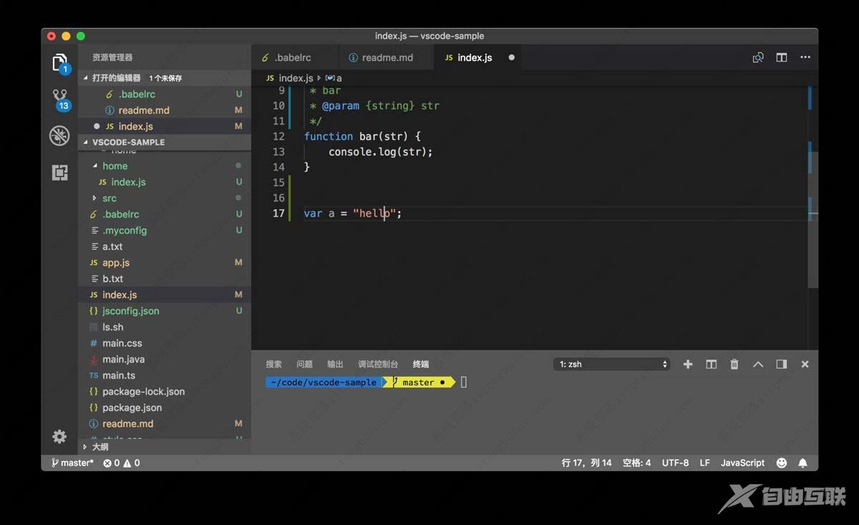Open the 1: zsh terminal dropdown

pos(612,365)
